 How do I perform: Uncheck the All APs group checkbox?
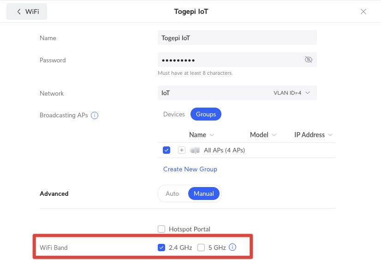tap(167, 150)
